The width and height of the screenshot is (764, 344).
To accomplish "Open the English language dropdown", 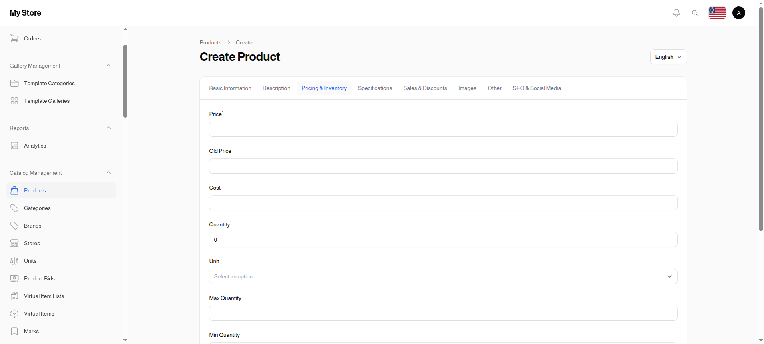I will click(x=668, y=57).
